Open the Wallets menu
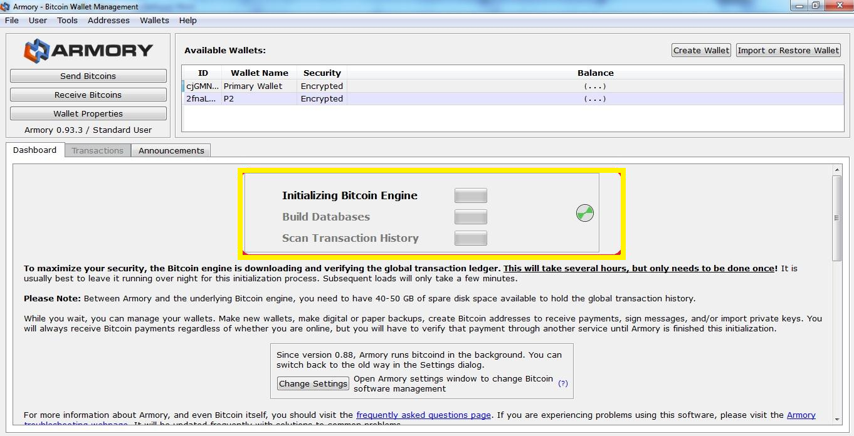 click(x=154, y=20)
